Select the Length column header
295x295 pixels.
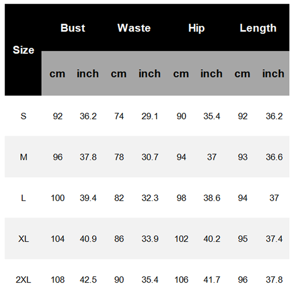(x=258, y=28)
